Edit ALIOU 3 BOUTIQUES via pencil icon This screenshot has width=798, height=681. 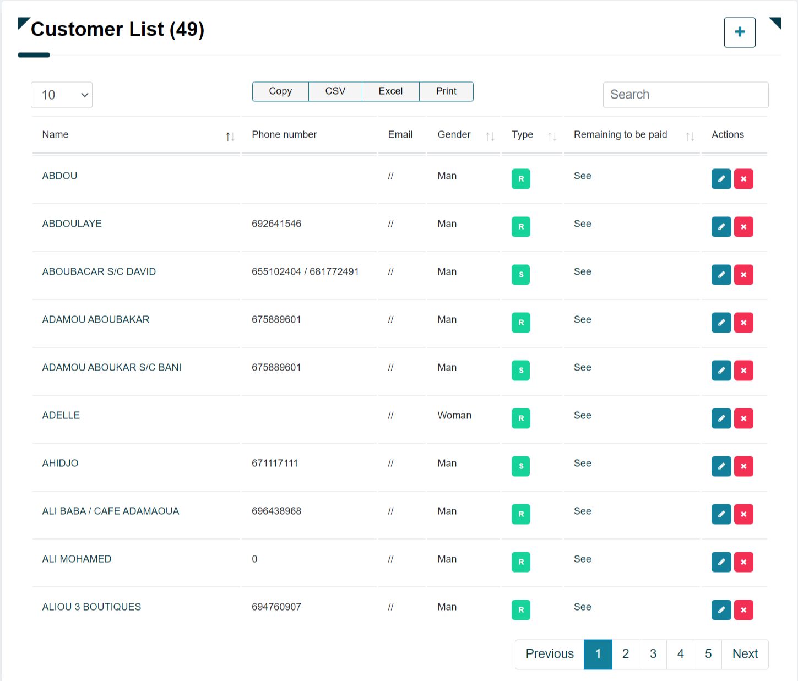(721, 610)
